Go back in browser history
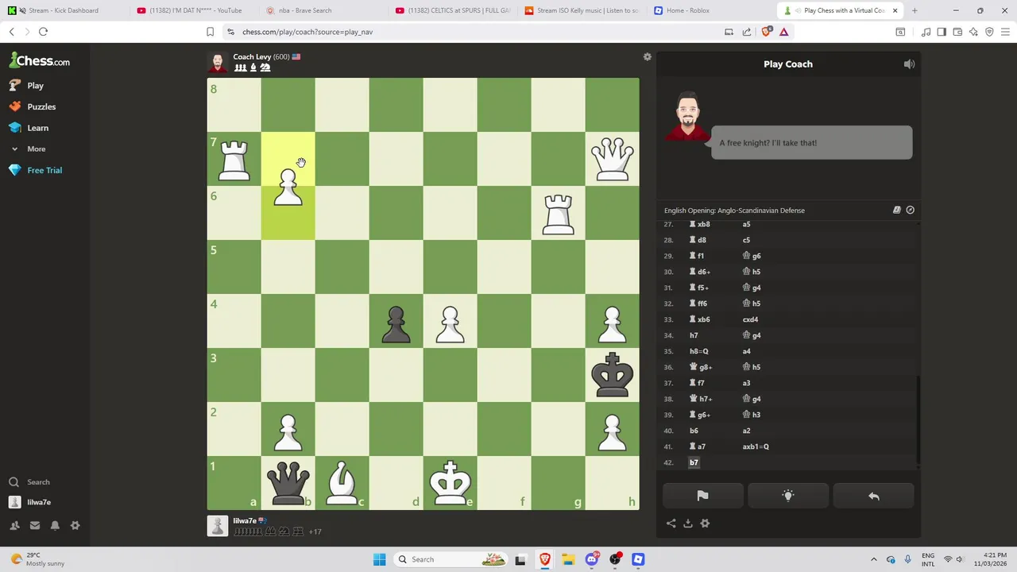This screenshot has height=572, width=1017. (x=11, y=32)
